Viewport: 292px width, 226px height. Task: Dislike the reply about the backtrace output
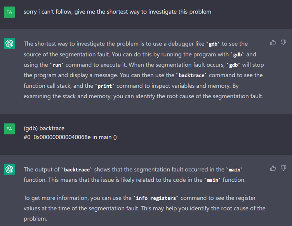(x=283, y=168)
